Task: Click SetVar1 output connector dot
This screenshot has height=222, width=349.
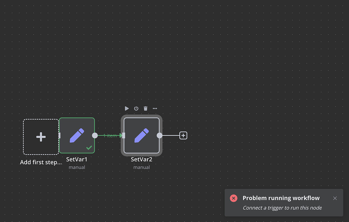Action: (x=95, y=135)
